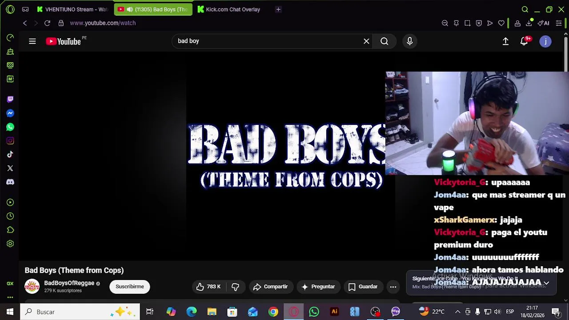569x320 pixels.
Task: Open YouTube guide hamburger menu
Action: pos(32,41)
